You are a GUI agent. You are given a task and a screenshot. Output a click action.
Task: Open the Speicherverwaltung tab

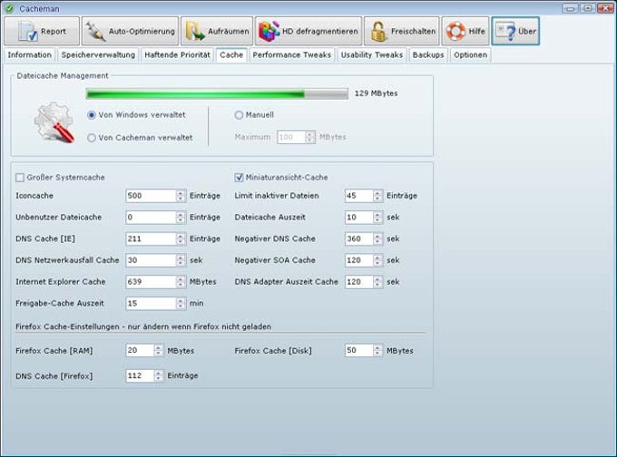point(98,54)
